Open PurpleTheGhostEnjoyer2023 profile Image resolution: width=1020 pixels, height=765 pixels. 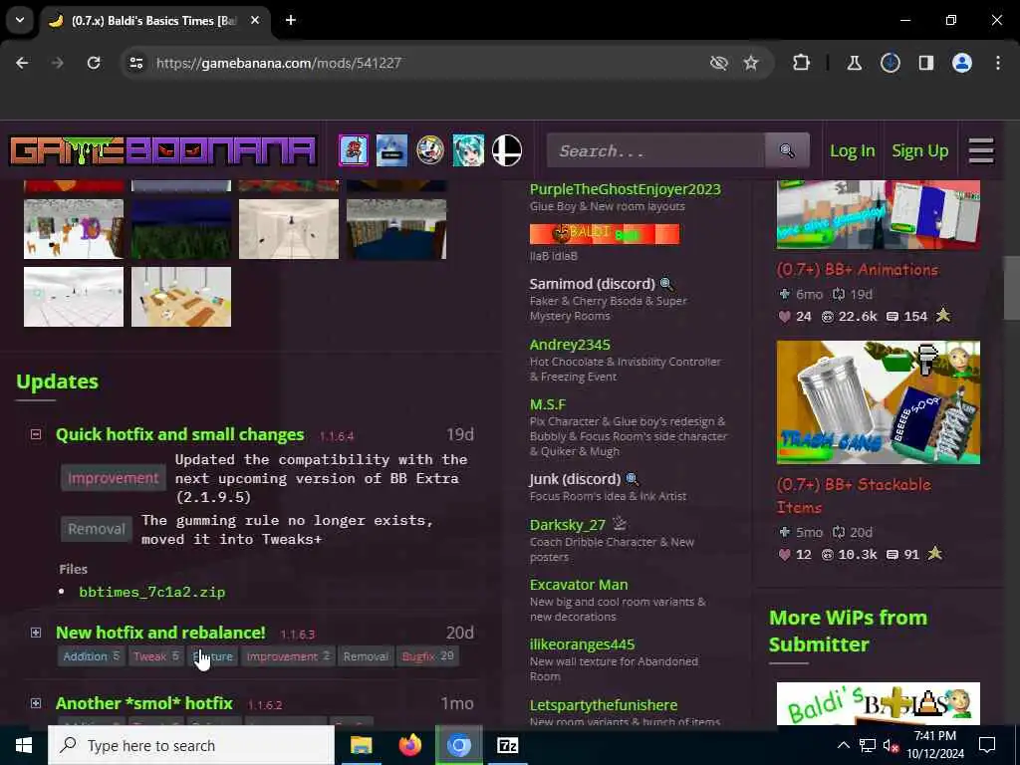click(x=626, y=189)
